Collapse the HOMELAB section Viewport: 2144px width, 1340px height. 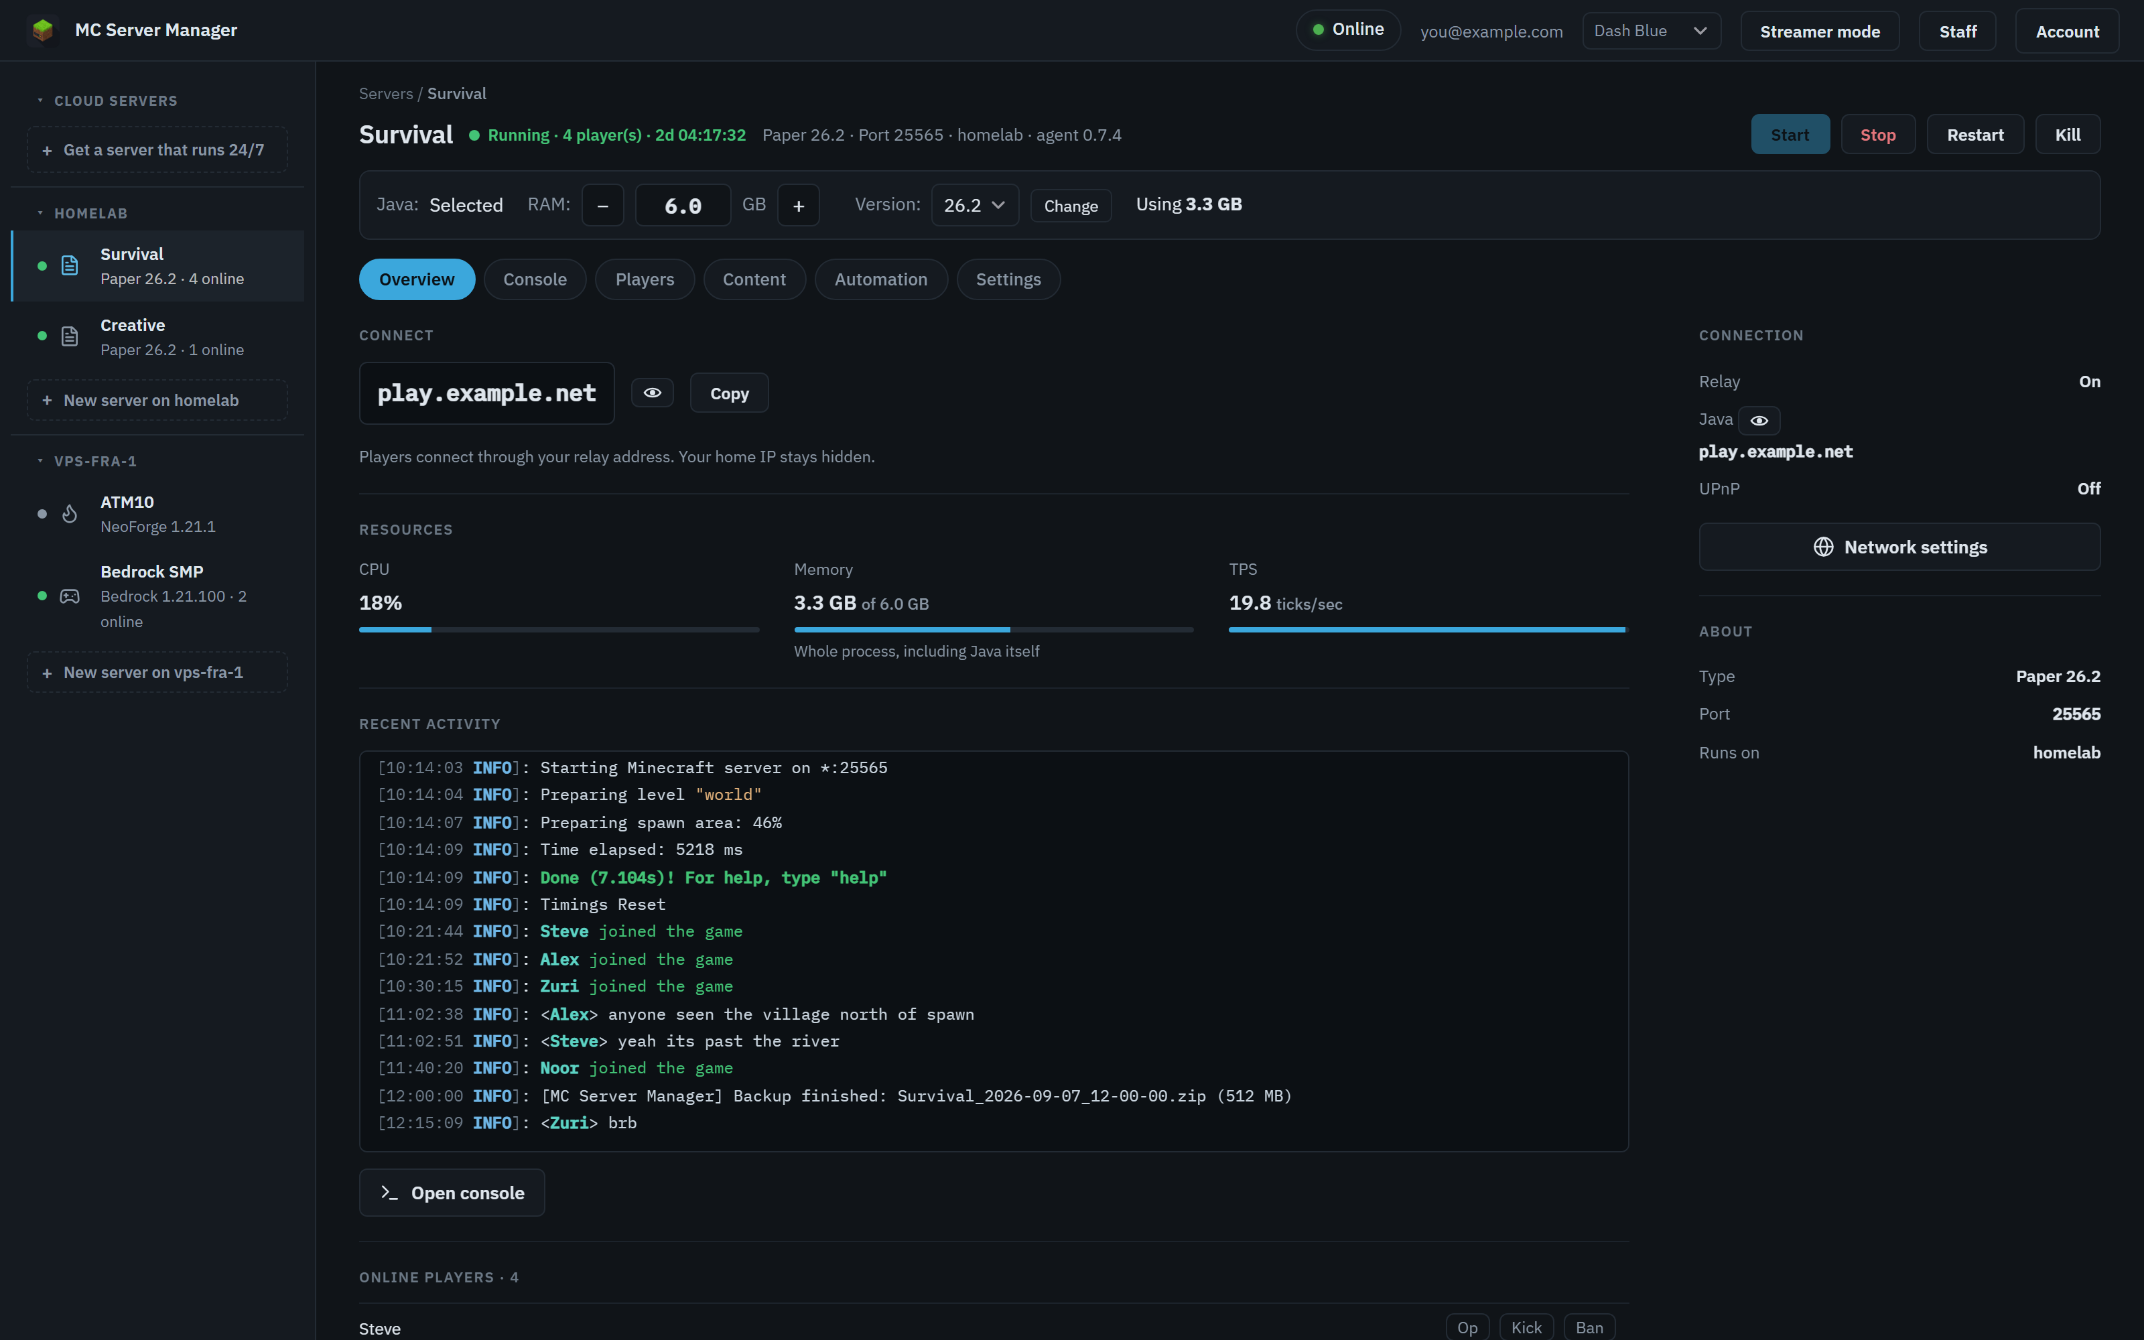pos(82,214)
